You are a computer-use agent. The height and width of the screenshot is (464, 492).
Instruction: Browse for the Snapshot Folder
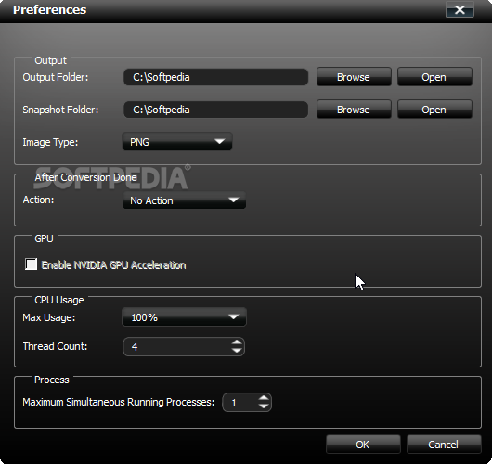pyautogui.click(x=354, y=110)
